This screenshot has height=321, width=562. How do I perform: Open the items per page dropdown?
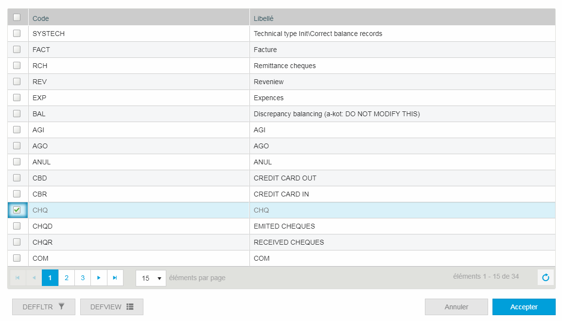point(151,278)
